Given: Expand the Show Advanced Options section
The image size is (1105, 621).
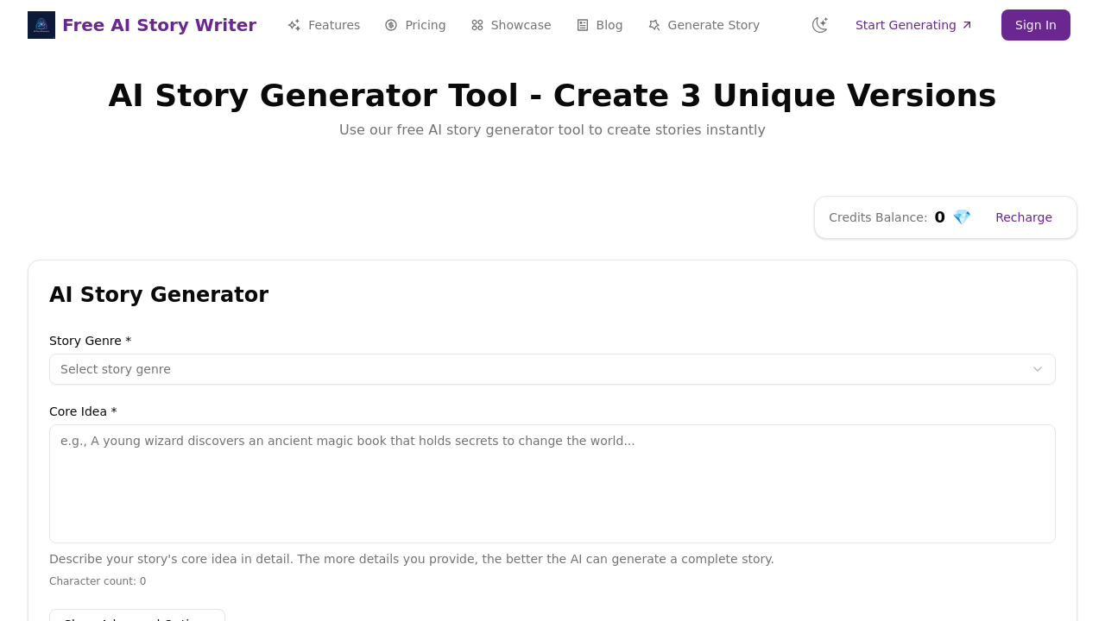Looking at the screenshot, I should pos(136,617).
